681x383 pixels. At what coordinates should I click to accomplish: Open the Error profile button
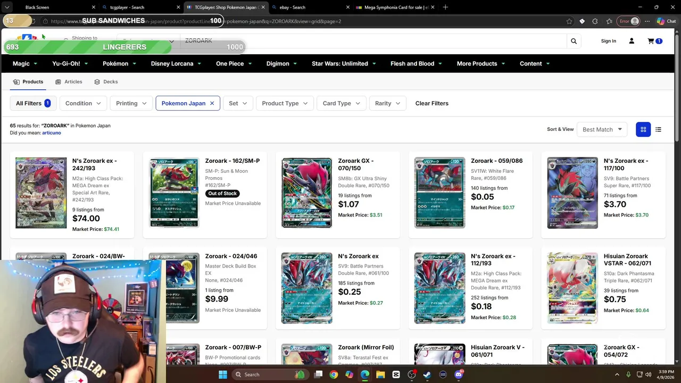click(628, 21)
